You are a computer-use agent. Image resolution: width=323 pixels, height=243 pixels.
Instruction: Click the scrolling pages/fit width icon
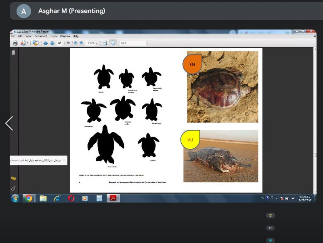(x=105, y=43)
